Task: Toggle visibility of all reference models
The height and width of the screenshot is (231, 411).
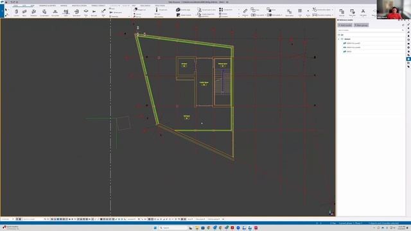Action: click(x=339, y=35)
